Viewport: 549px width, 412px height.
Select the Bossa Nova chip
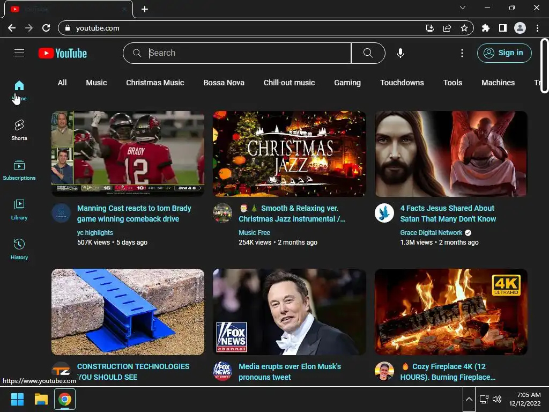[x=224, y=83]
